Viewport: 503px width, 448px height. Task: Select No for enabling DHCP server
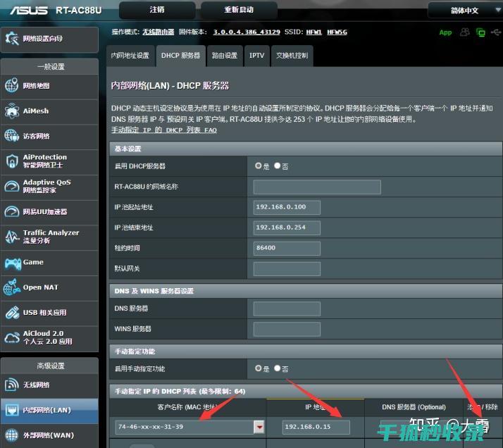tap(277, 166)
